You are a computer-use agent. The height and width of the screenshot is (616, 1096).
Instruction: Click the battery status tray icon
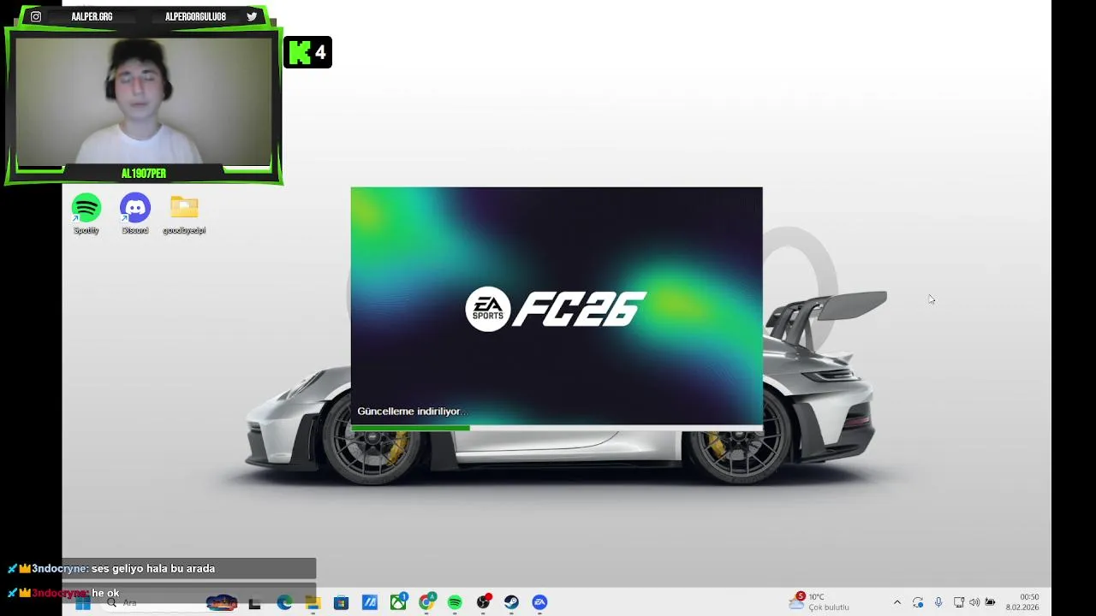(x=991, y=602)
